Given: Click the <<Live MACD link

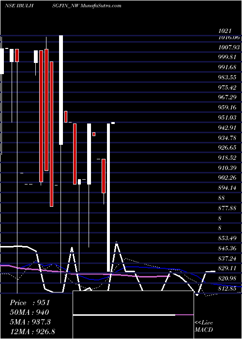Looking at the screenshot, I should point(204,326).
